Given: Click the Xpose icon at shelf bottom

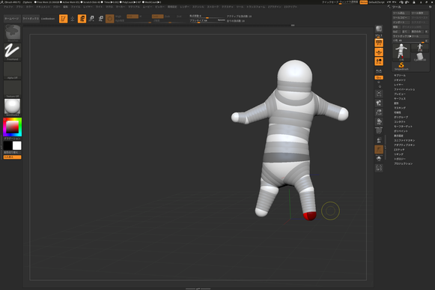Looking at the screenshot, I should (379, 168).
